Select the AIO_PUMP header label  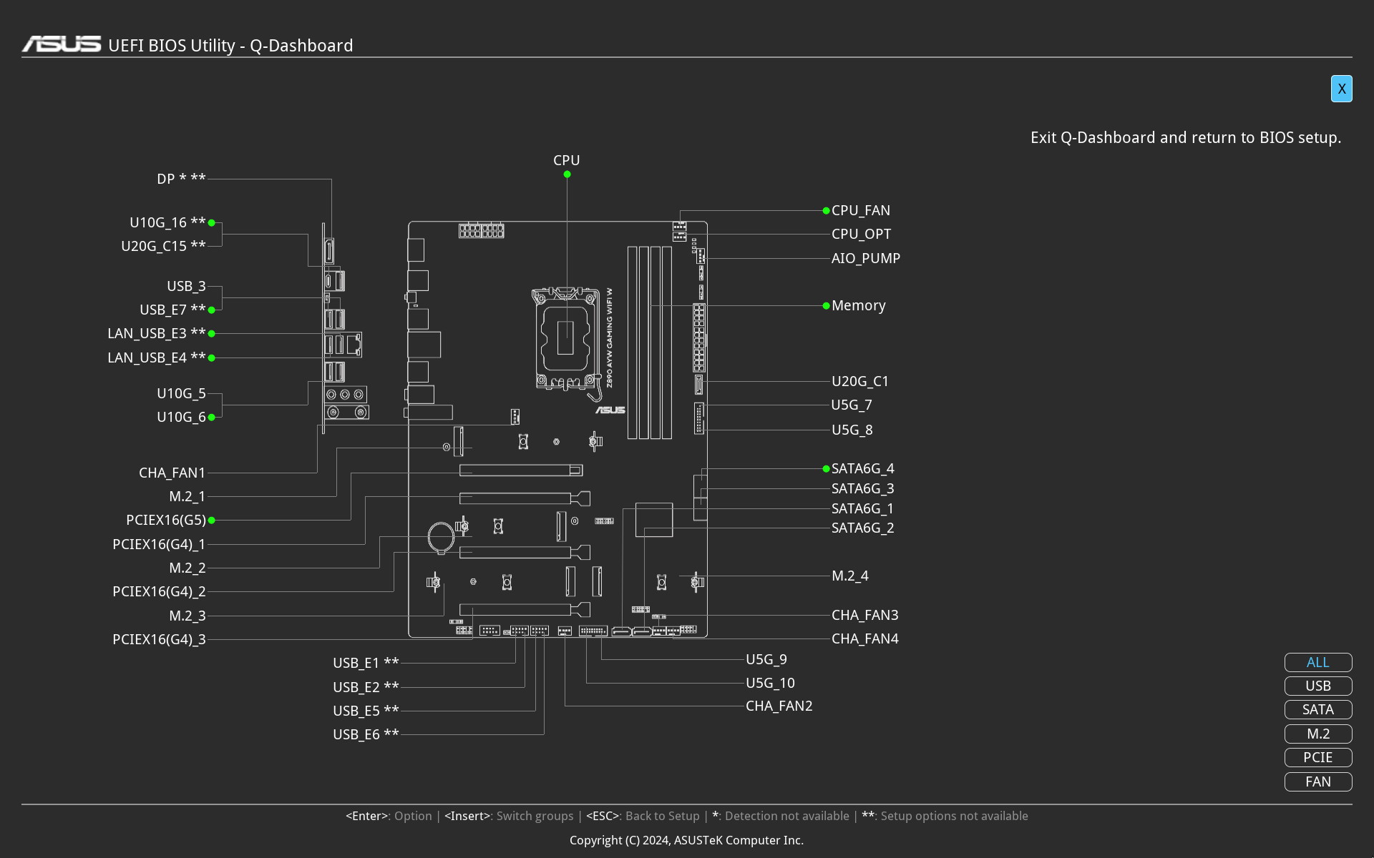865,258
